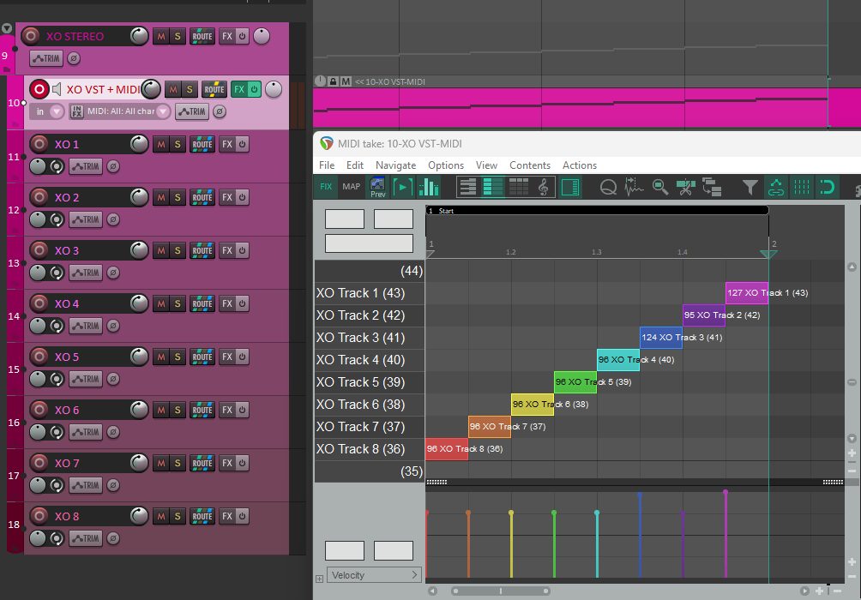The width and height of the screenshot is (861, 600).
Task: Click the lock icon on the media item
Action: (333, 81)
